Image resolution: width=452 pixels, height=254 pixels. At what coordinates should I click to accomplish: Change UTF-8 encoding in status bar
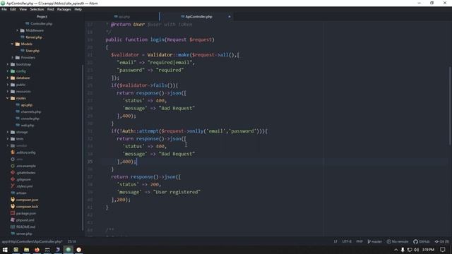click(347, 241)
